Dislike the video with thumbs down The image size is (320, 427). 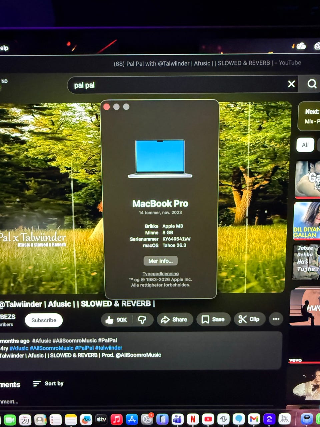point(143,320)
